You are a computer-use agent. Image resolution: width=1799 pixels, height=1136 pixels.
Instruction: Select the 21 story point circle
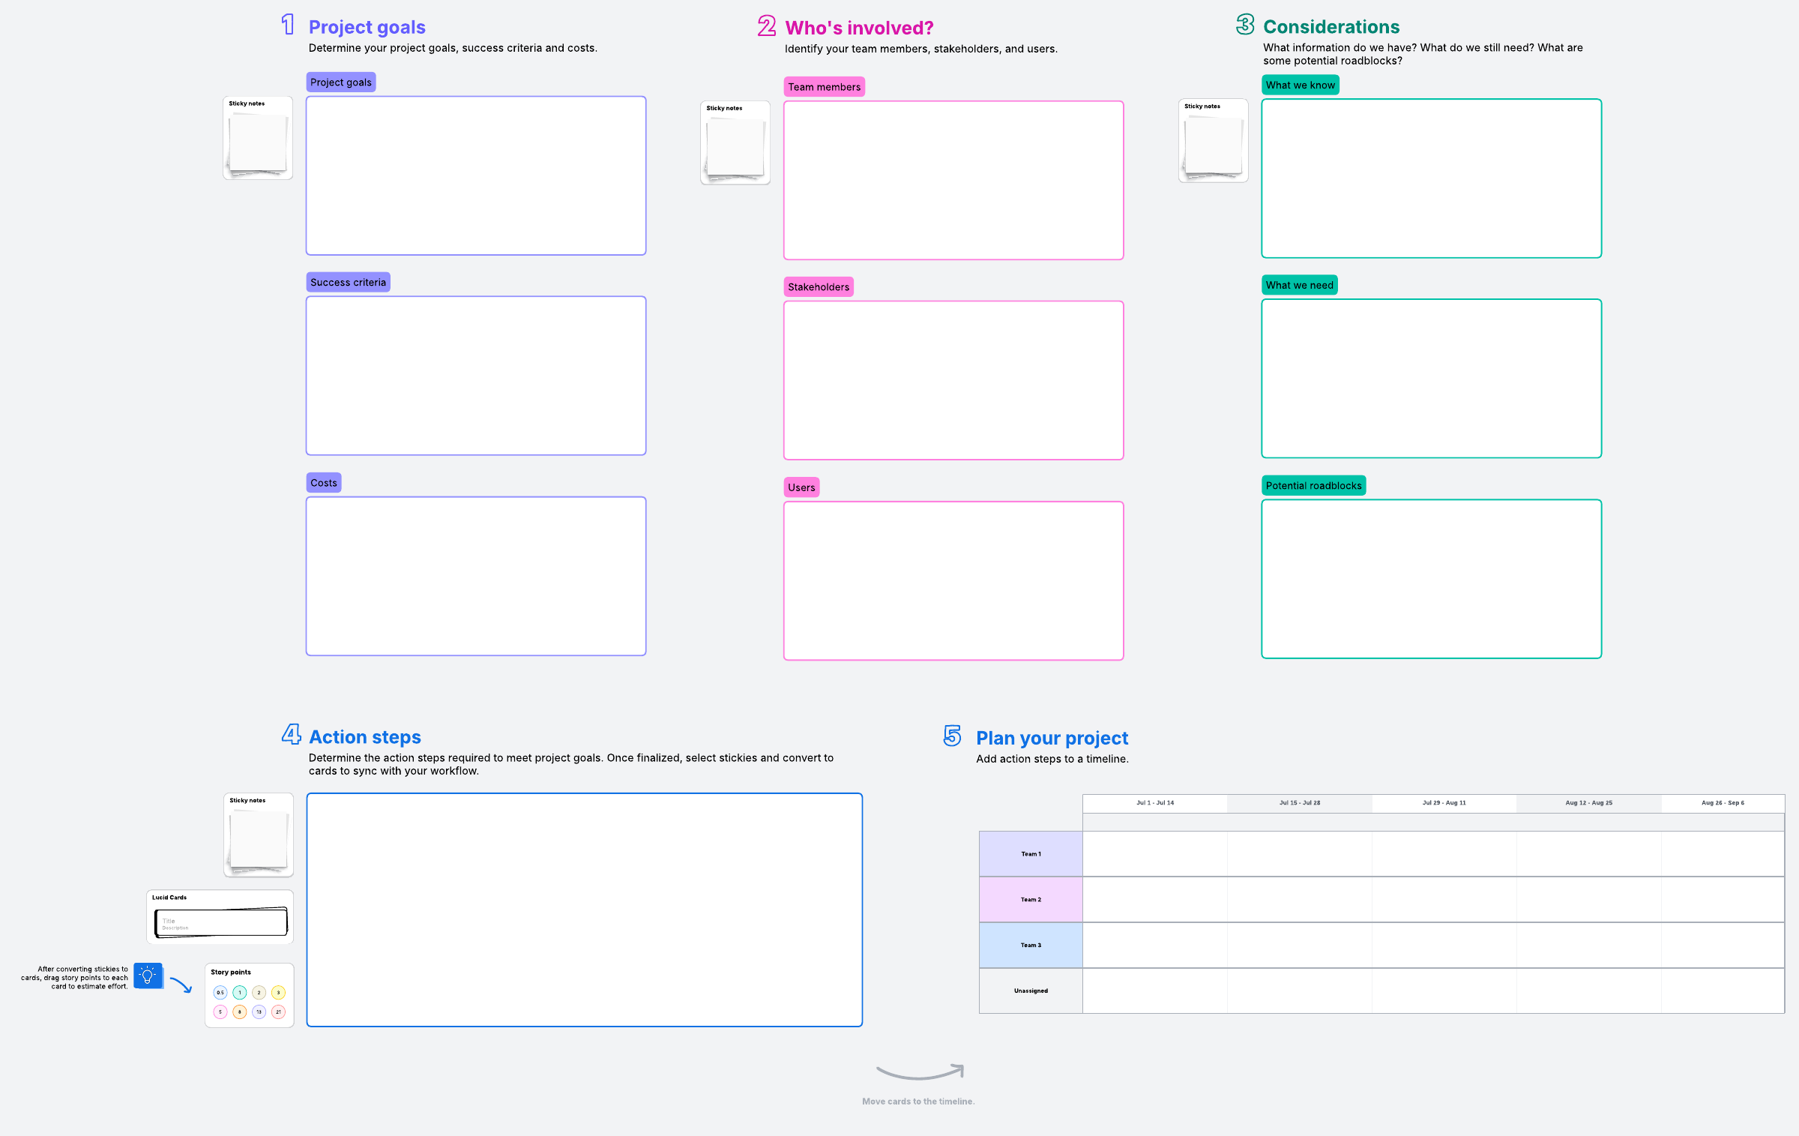(278, 1012)
